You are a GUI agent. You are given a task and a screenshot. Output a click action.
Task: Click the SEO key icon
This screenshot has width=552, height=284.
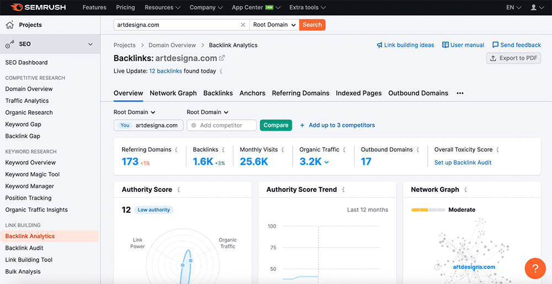(10, 44)
